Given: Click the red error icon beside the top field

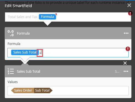Looking at the screenshot, I should pyautogui.click(x=130, y=13).
